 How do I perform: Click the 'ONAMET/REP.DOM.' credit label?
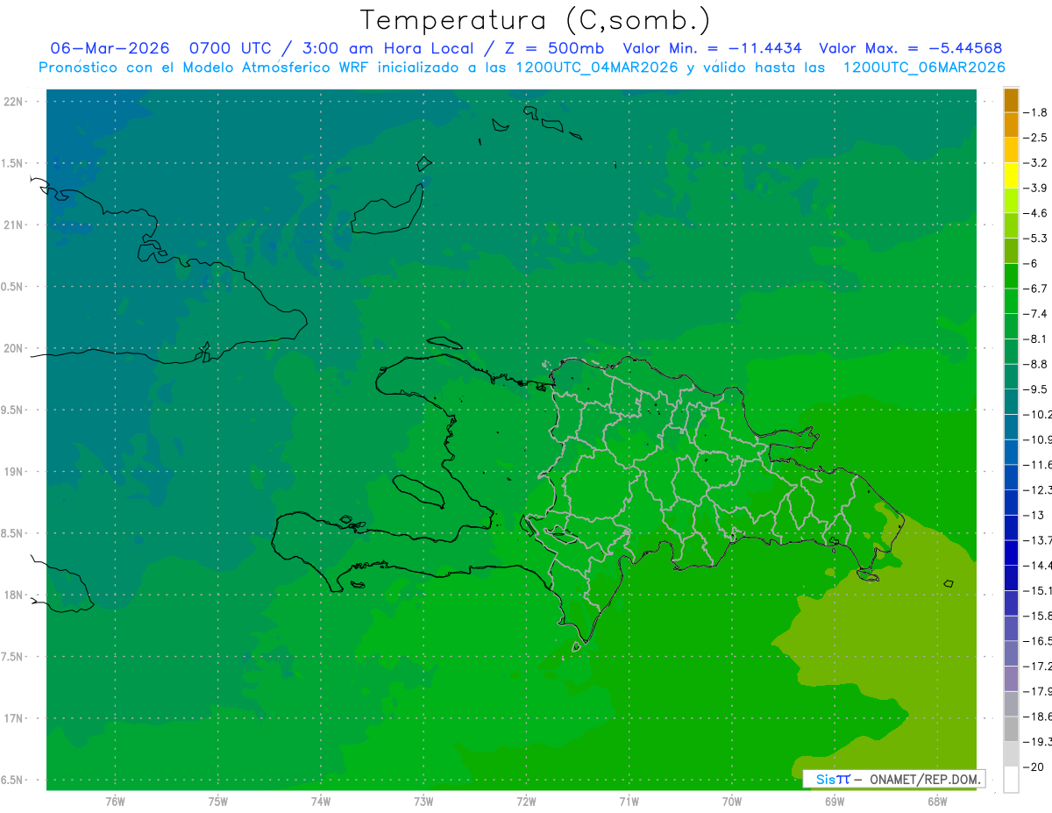tap(928, 779)
